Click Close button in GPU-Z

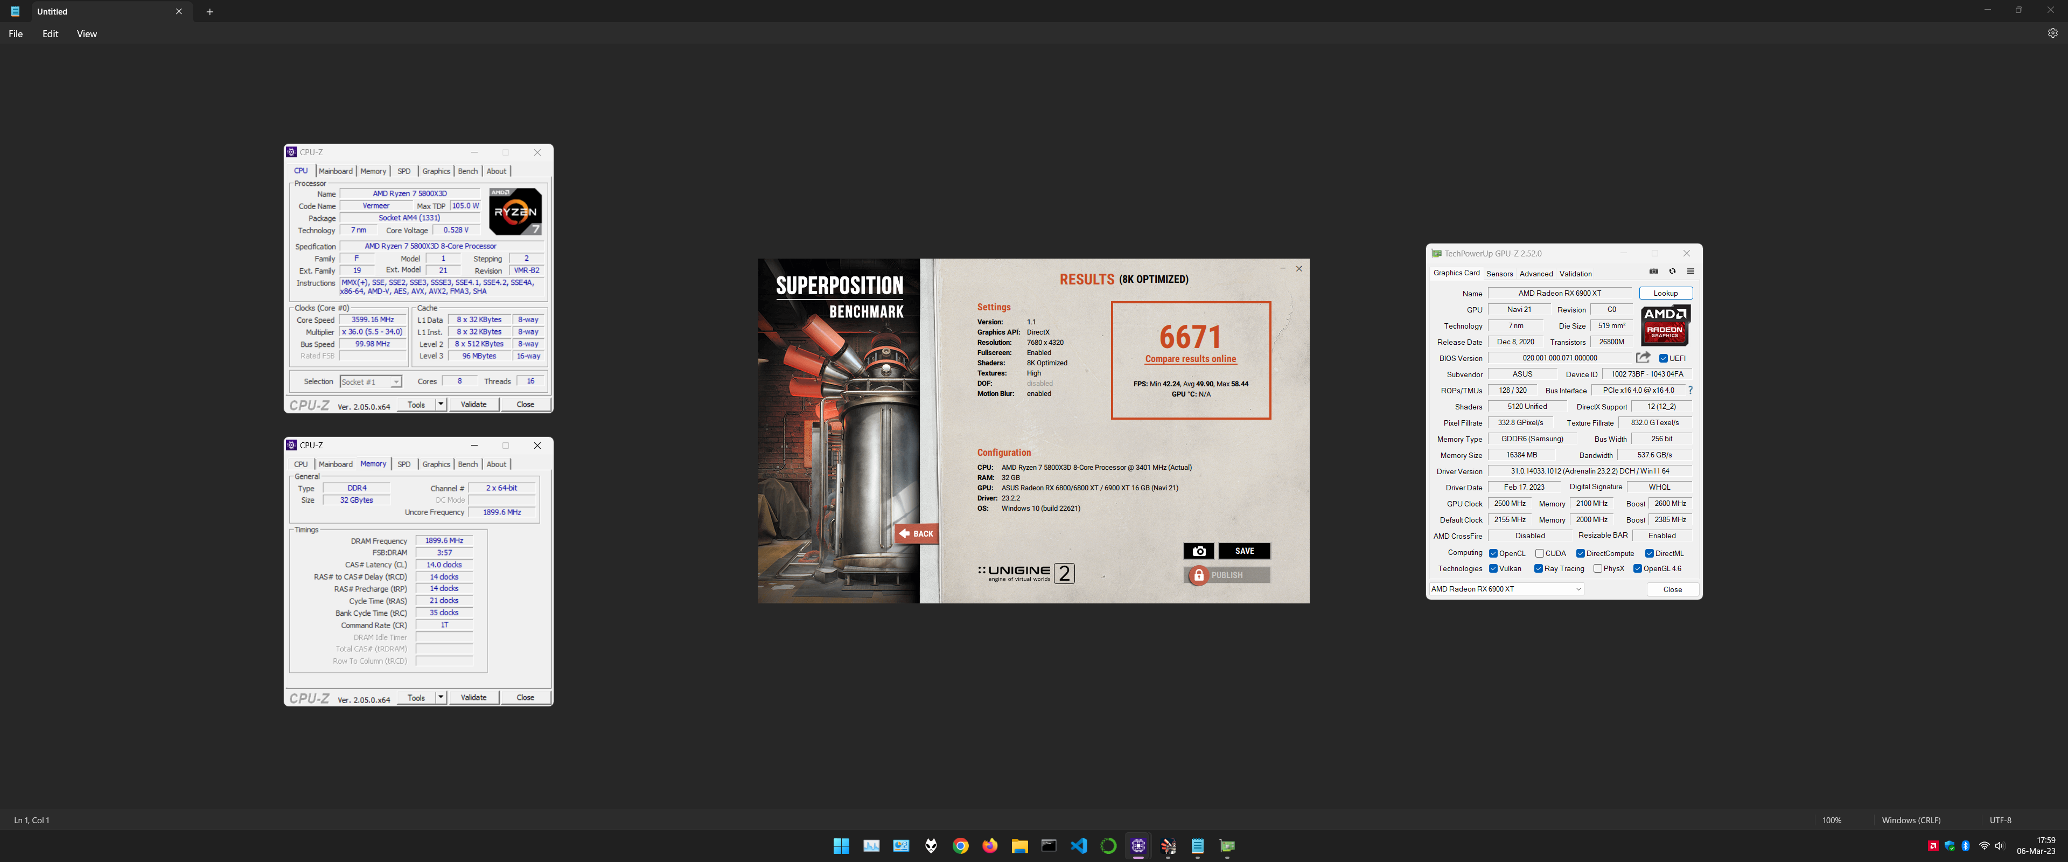tap(1672, 590)
